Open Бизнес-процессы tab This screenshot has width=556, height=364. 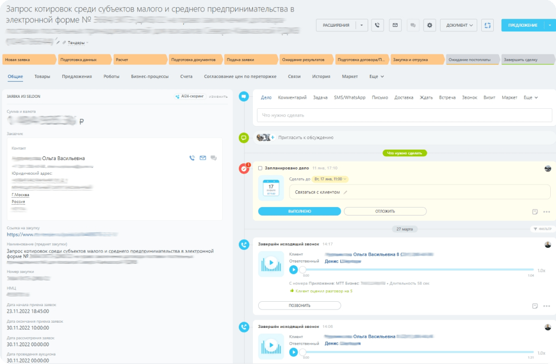pos(149,76)
